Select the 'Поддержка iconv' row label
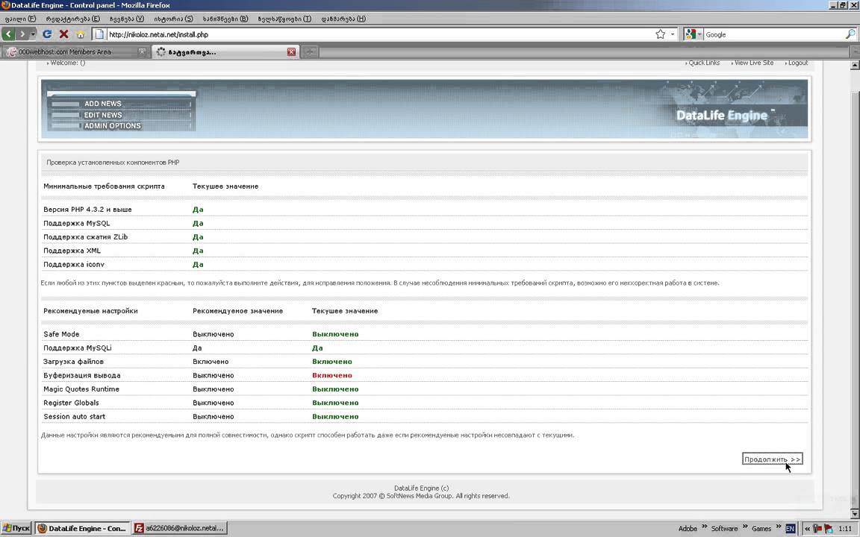This screenshot has width=860, height=537. 74,264
